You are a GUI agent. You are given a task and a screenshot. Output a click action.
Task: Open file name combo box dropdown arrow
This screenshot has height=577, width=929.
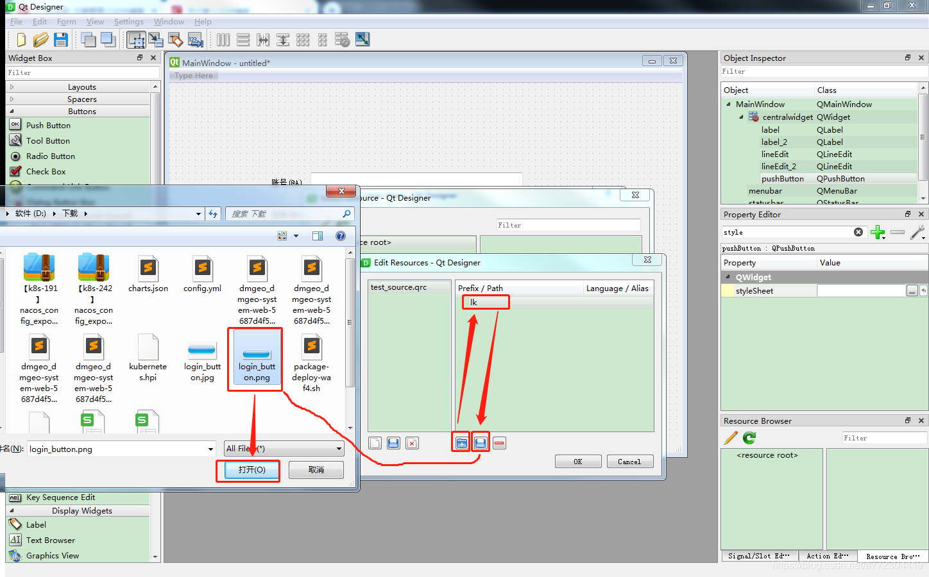210,449
